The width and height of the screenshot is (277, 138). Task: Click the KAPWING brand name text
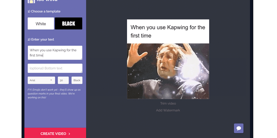[47, 1]
